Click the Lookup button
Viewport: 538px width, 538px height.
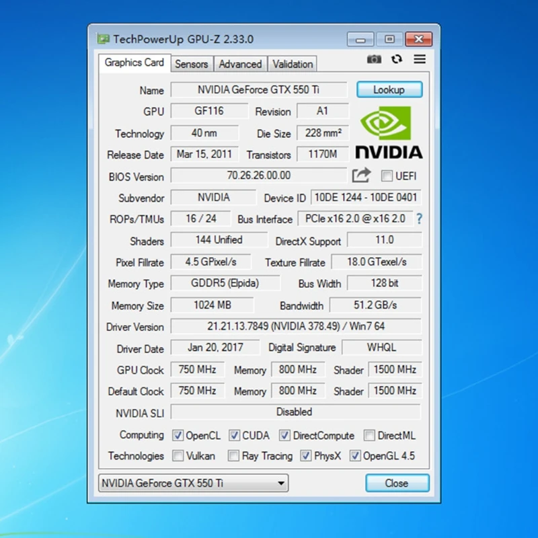[389, 89]
